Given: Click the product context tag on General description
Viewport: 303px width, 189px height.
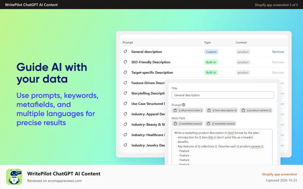Looking at the screenshot, I should [x=243, y=52].
